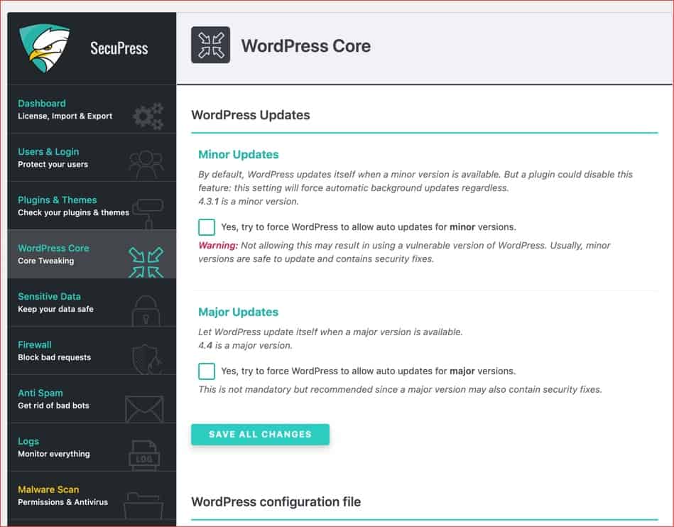The image size is (674, 527).
Task: Enable auto updates for major versions checkbox
Action: (x=207, y=371)
